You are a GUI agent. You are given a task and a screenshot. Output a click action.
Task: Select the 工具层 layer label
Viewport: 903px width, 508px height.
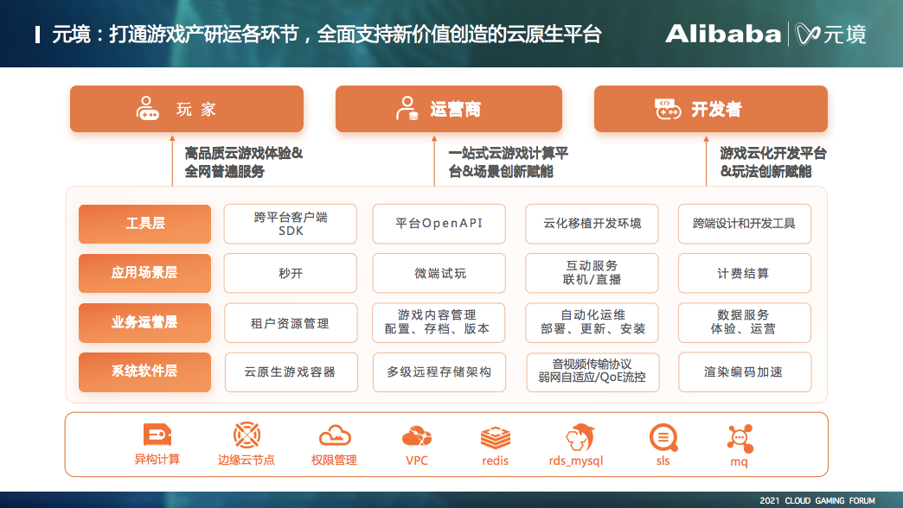[x=144, y=224]
